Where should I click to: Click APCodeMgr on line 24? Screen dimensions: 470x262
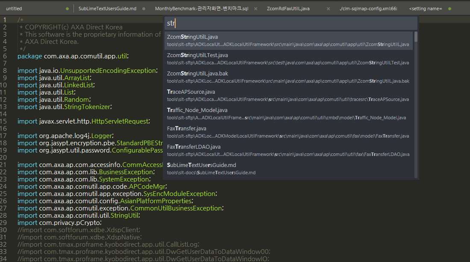coord(147,187)
